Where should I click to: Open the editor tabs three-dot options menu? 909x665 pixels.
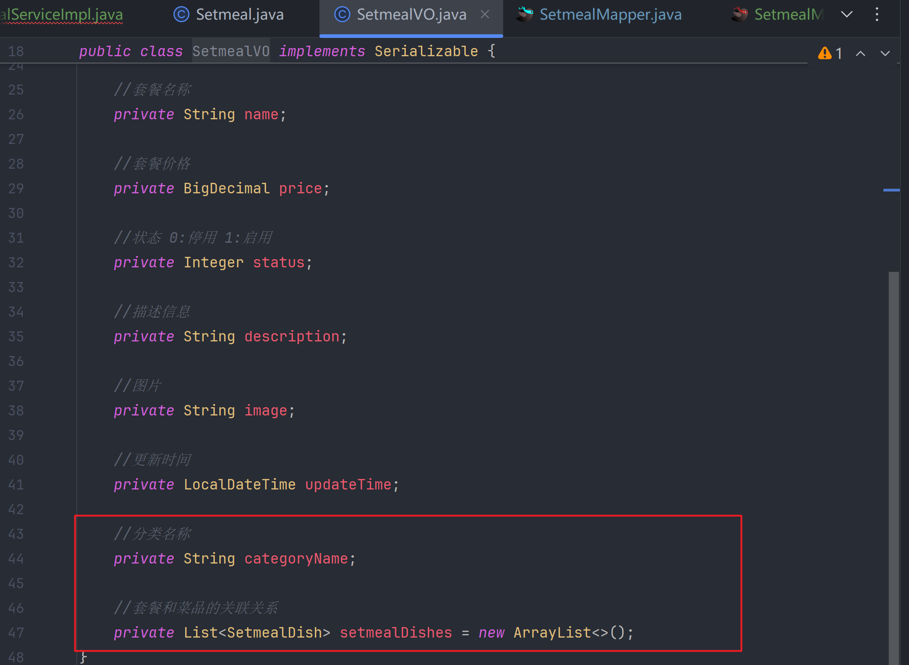tap(877, 15)
